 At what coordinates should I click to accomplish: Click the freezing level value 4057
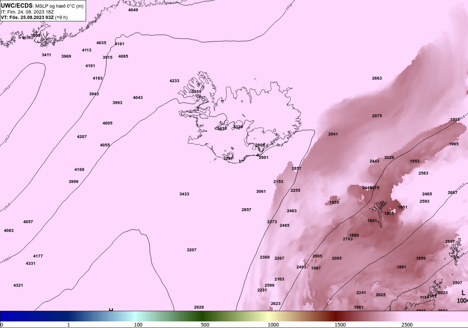point(28,222)
